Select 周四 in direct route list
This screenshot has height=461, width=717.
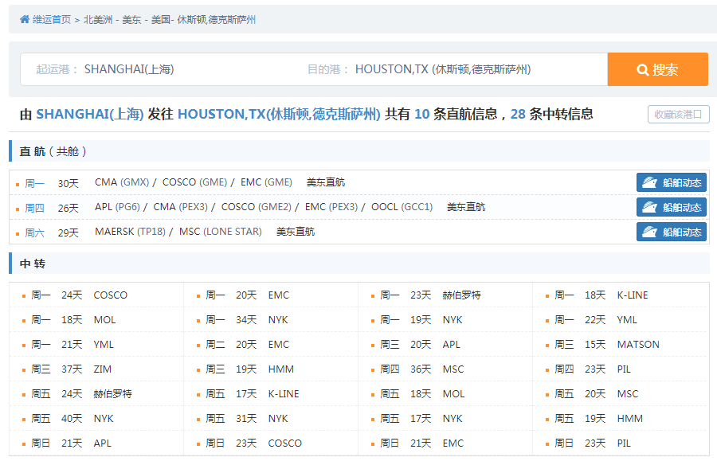pyautogui.click(x=34, y=208)
